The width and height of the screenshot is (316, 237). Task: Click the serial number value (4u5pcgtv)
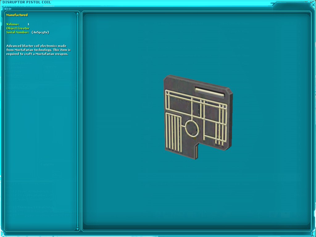(x=40, y=32)
